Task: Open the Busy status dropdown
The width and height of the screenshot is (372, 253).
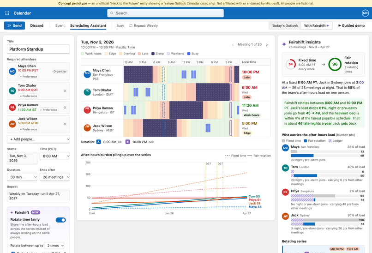Action: [x=120, y=26]
